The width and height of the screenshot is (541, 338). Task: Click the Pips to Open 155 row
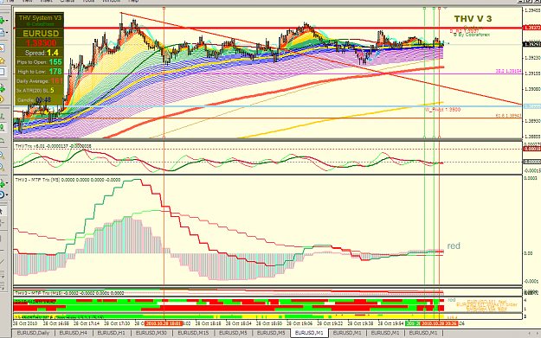(x=39, y=62)
